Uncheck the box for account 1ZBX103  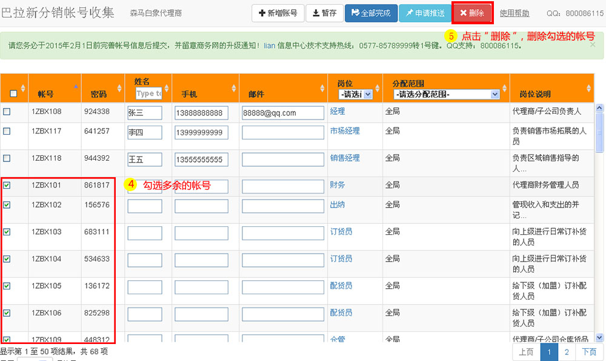(x=7, y=232)
